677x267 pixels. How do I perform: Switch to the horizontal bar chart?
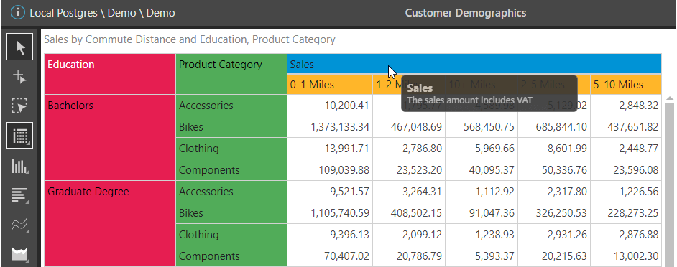click(x=20, y=195)
